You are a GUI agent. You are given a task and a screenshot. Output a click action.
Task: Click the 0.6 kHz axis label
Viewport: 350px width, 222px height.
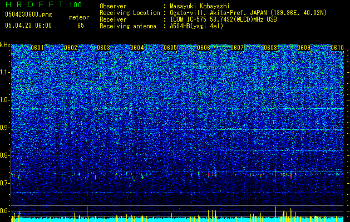point(5,211)
